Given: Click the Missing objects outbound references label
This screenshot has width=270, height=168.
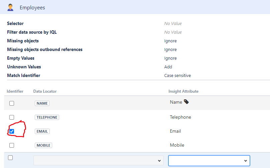Looking at the screenshot, I should [x=45, y=49].
